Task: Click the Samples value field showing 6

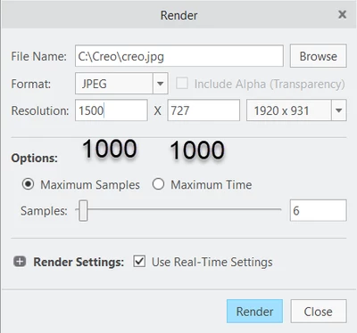Action: click(x=319, y=210)
